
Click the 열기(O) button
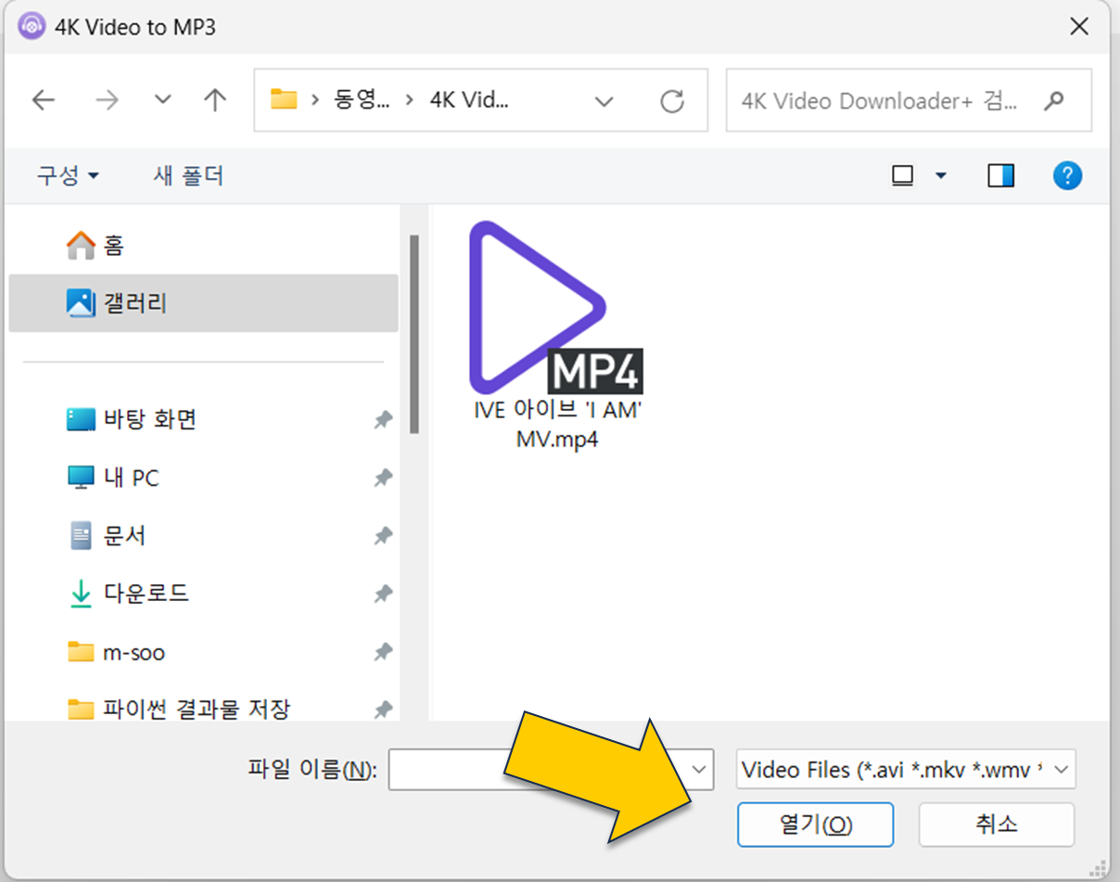[x=816, y=824]
